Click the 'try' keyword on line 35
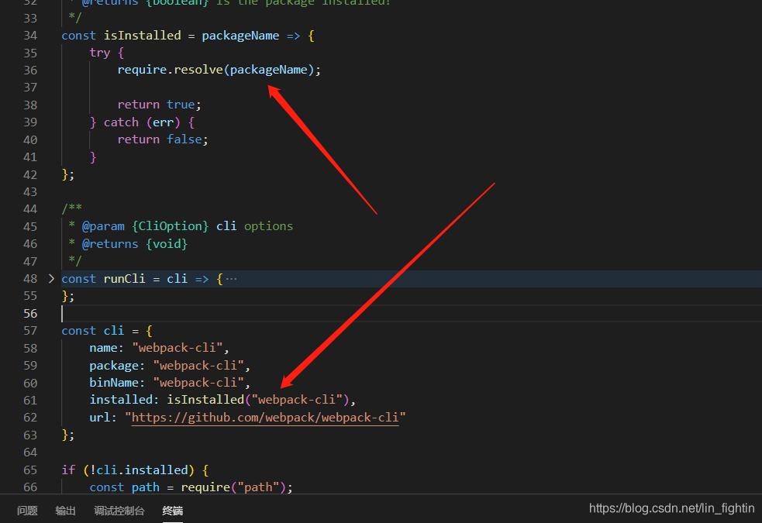 pos(100,53)
